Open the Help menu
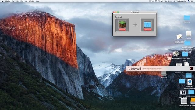Viewport: 195px width, 110px height. [x=38, y=1]
